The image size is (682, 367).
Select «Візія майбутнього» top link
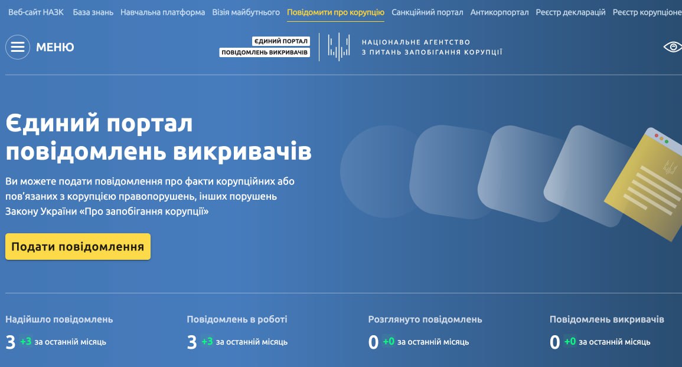pos(246,12)
